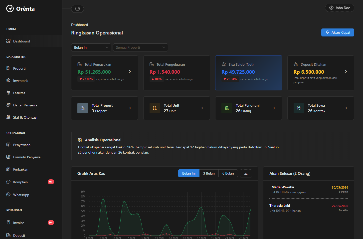
Task: Click the 27/05/2026 end date
Action: coord(340,206)
